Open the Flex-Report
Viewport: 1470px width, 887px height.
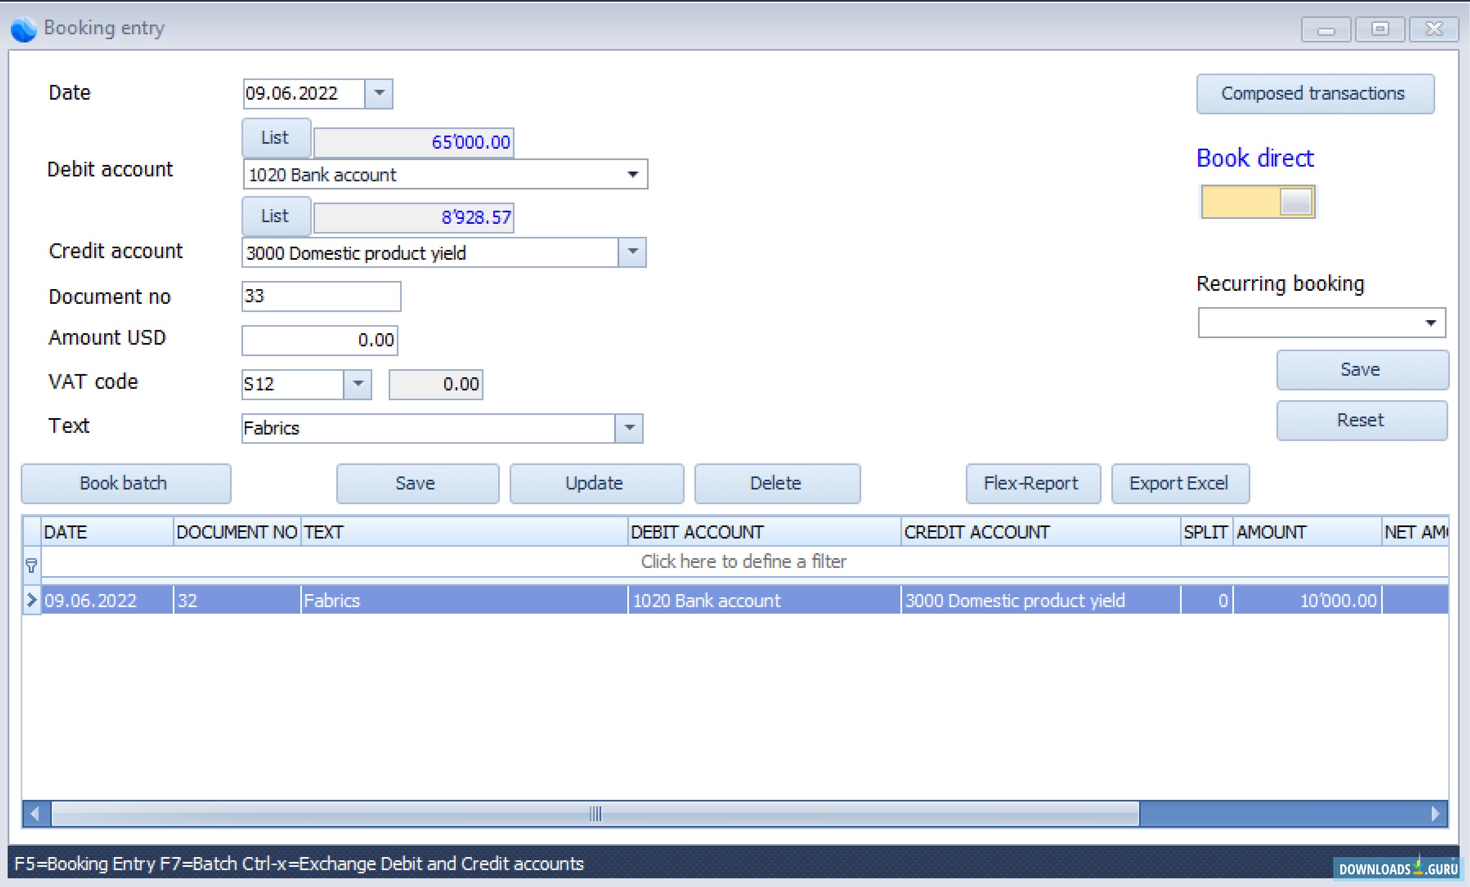point(1033,483)
